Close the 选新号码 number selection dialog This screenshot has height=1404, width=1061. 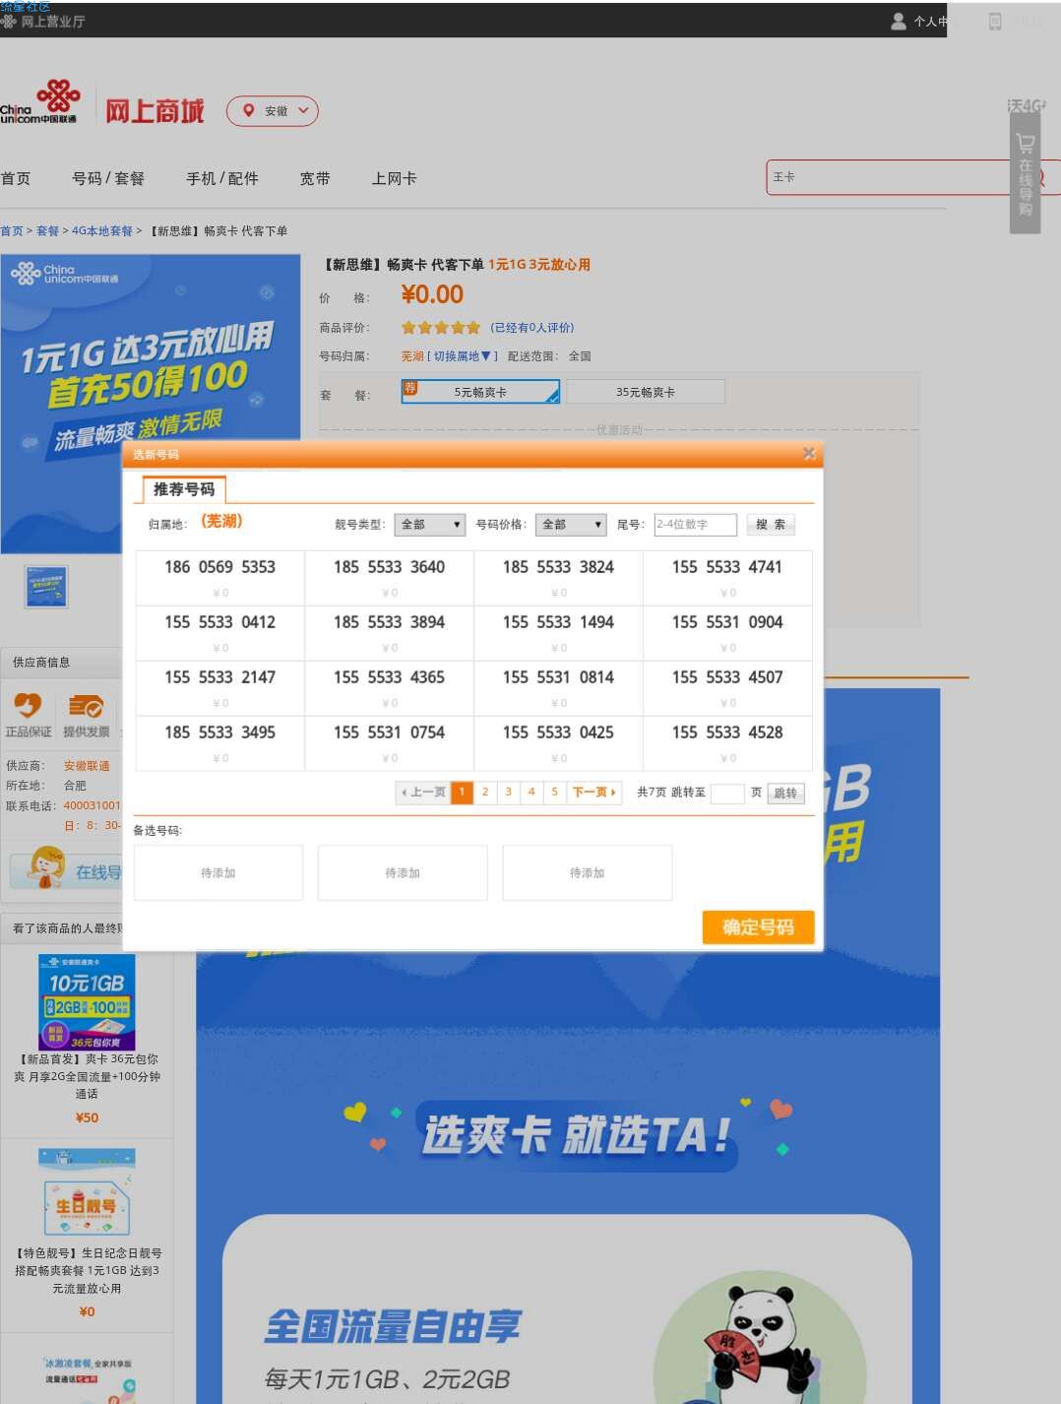pyautogui.click(x=809, y=453)
